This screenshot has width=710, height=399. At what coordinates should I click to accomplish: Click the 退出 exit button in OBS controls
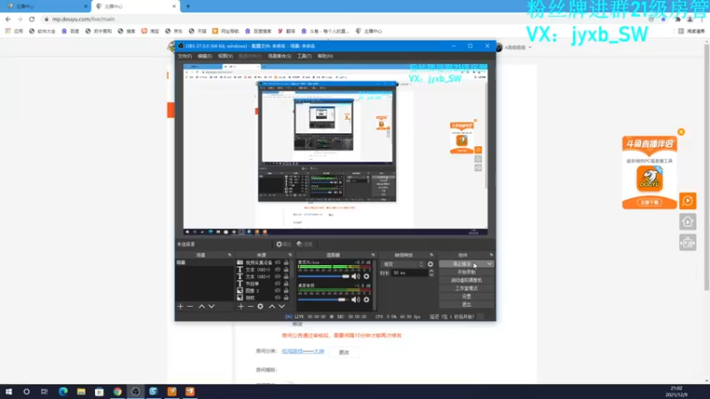pyautogui.click(x=467, y=304)
